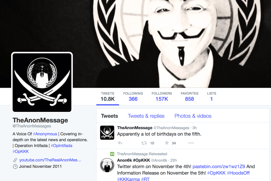This screenshot has height=181, width=271.
Task: Select the Tweets timeline tab
Action: (109, 116)
